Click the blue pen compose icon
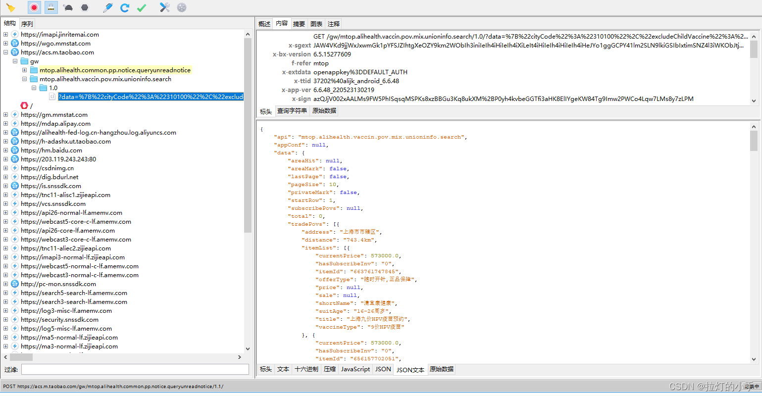Viewport: 762px width, 396px height. pyautogui.click(x=107, y=7)
